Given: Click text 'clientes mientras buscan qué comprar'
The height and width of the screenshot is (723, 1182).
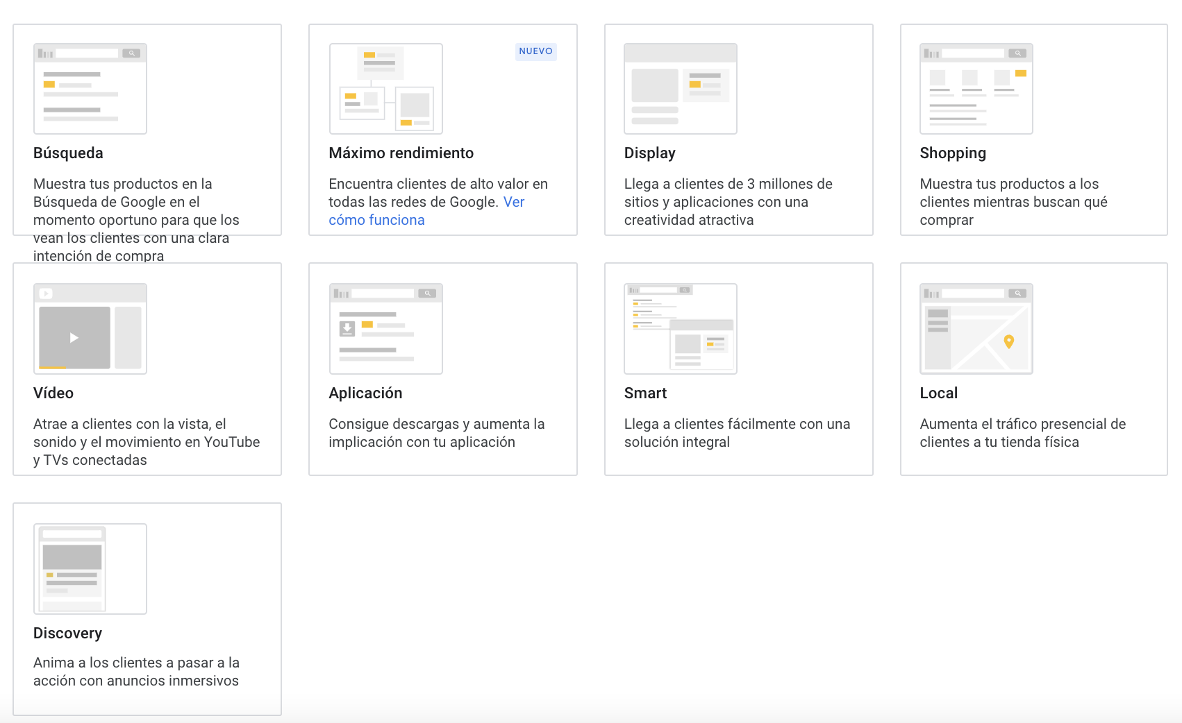Looking at the screenshot, I should 1013,211.
